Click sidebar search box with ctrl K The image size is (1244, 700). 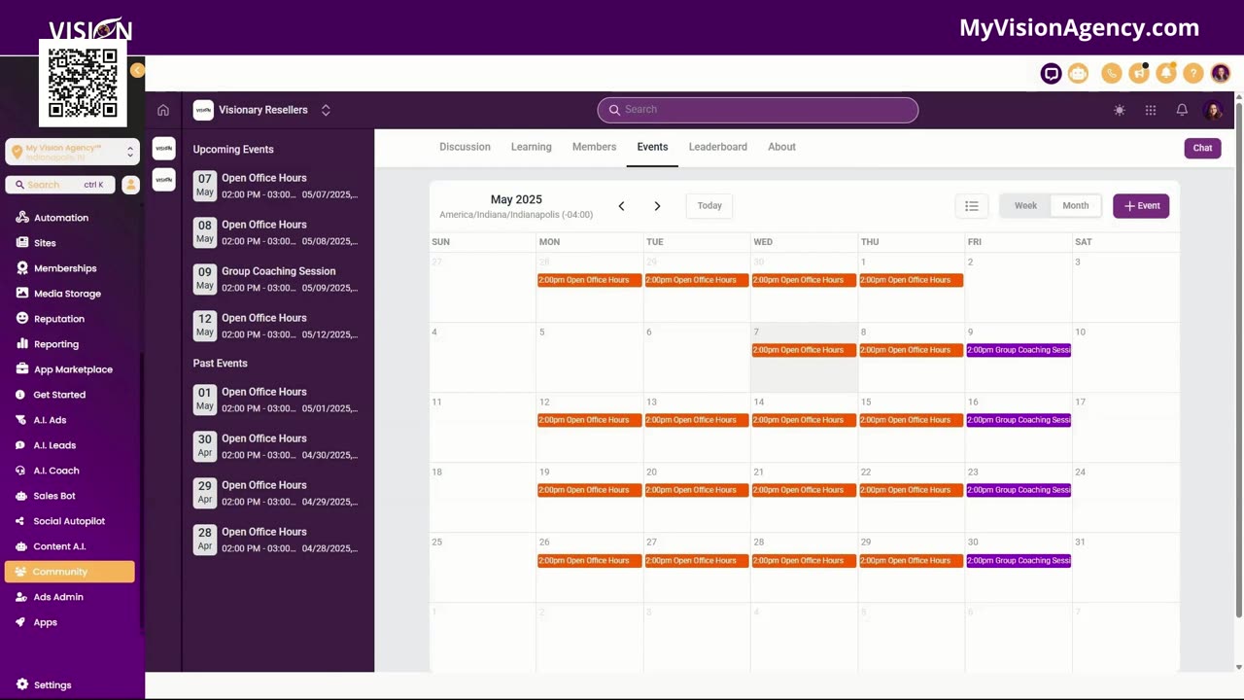[x=60, y=185]
